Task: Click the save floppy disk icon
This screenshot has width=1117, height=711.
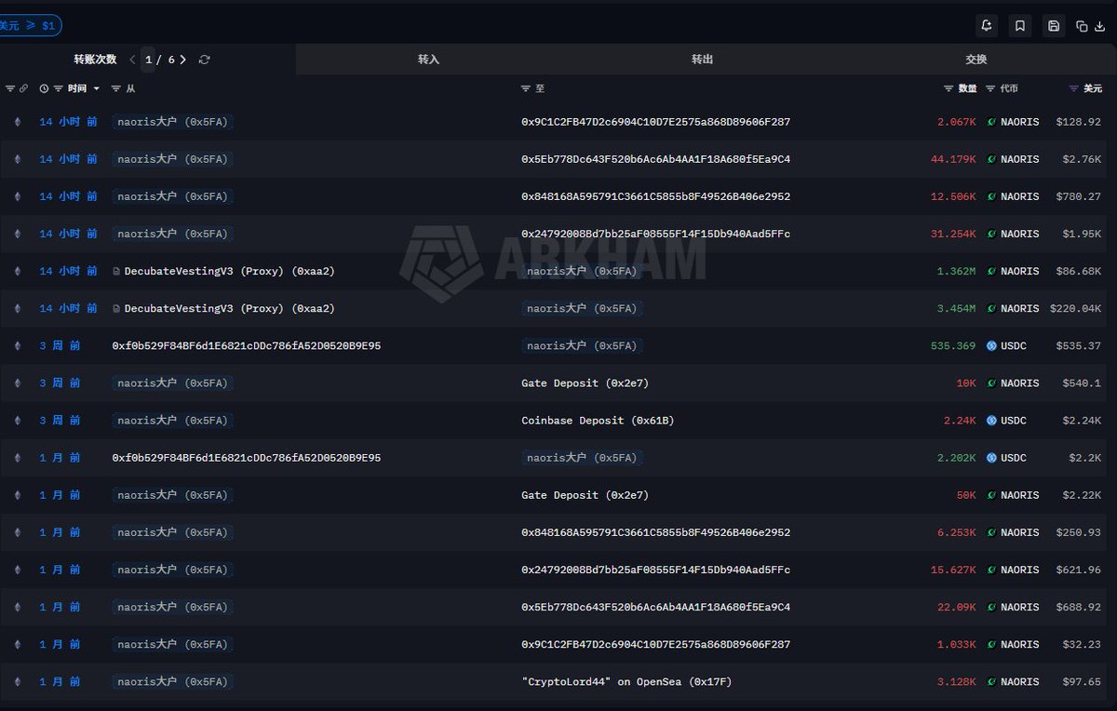Action: [x=1054, y=26]
